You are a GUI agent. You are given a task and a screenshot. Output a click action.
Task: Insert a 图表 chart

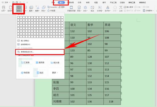coord(62,7)
